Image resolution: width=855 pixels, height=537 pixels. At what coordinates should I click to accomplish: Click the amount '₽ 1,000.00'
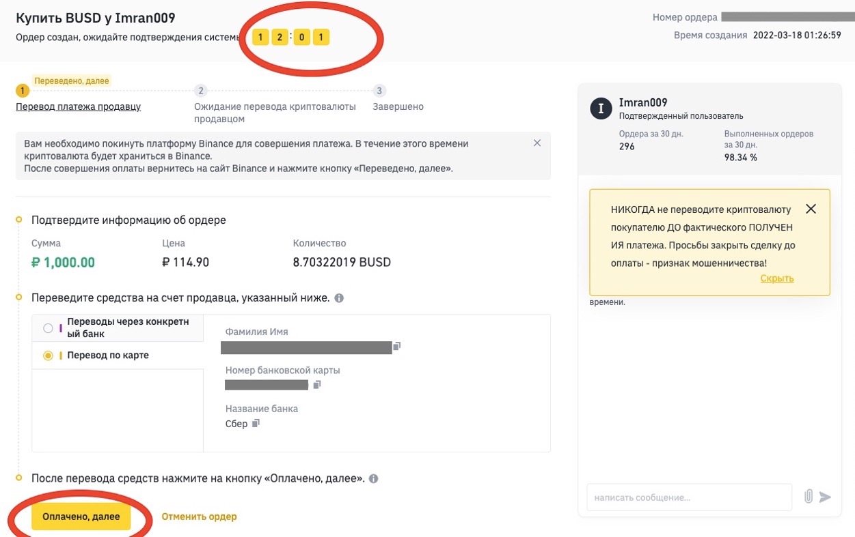pos(63,263)
